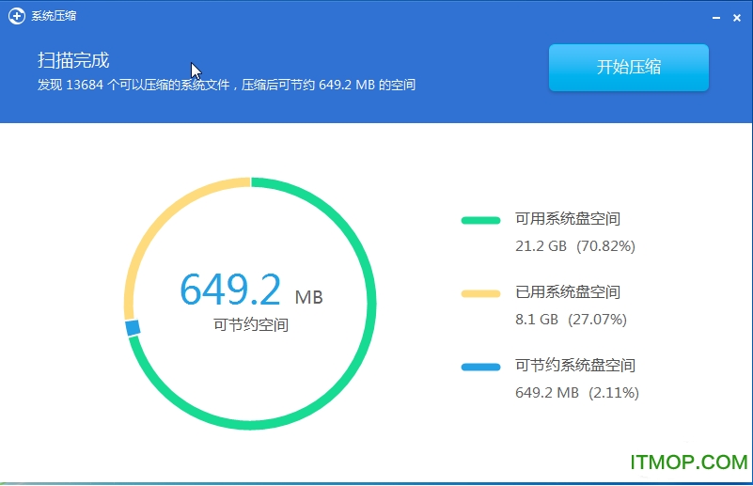
Task: Minimize the 系统压缩 window
Action: point(716,18)
